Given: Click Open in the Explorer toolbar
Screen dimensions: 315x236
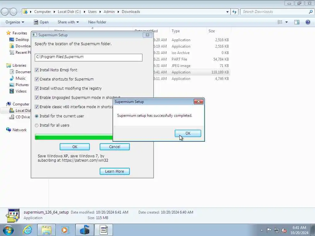Looking at the screenshot, I should (41, 22).
